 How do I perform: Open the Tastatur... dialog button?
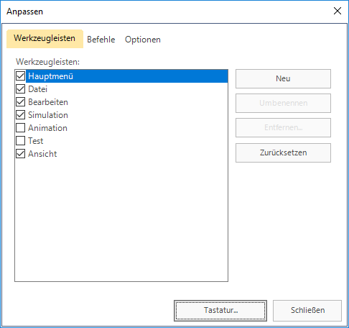coord(220,311)
